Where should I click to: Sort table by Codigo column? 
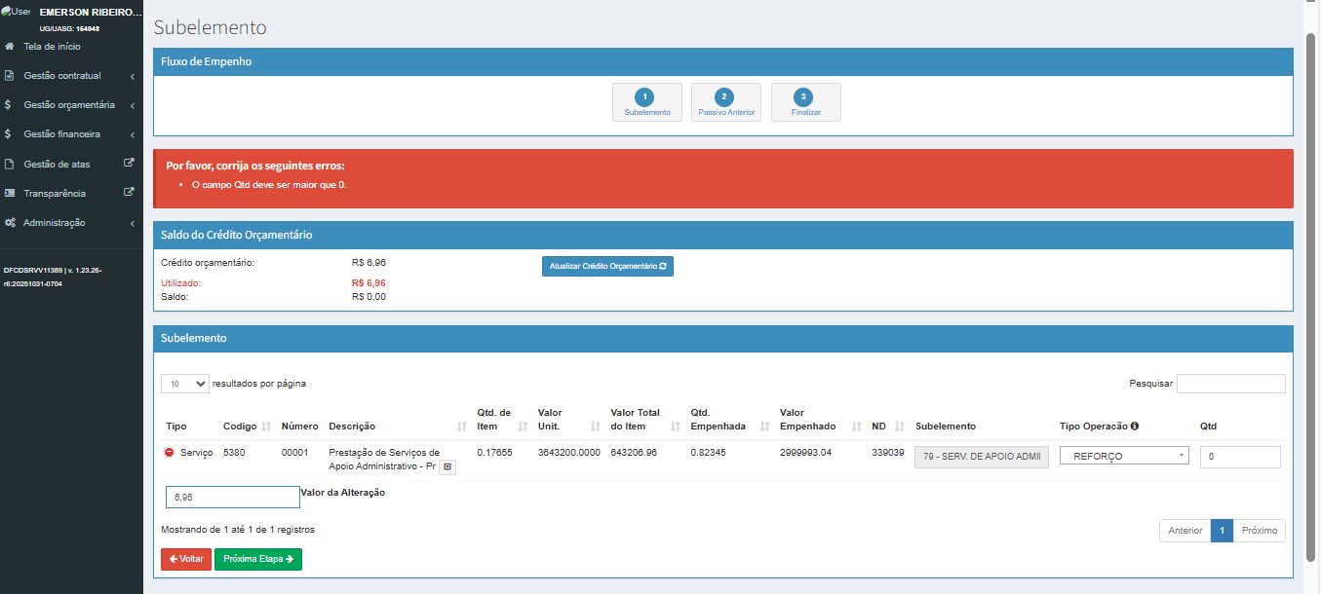pyautogui.click(x=266, y=427)
